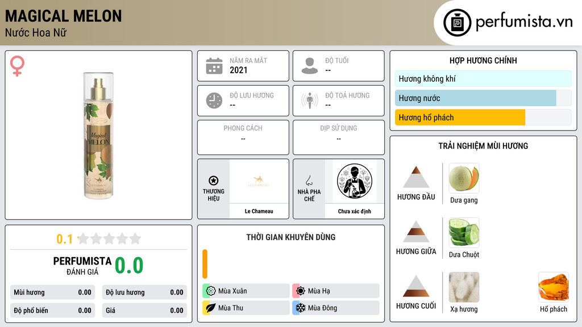Click the Mùa Xuân flower icon
This screenshot has width=582, height=327.
point(211,291)
